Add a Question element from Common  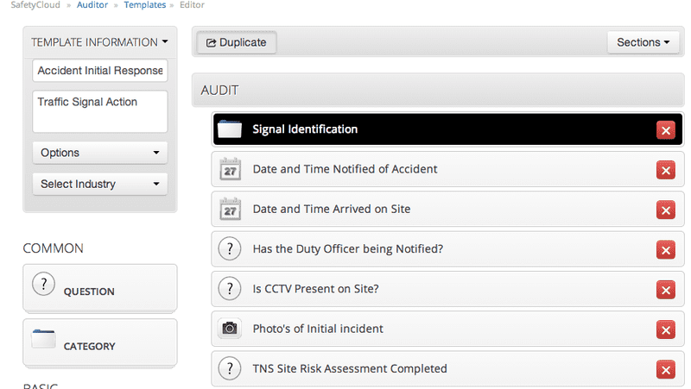(x=99, y=287)
